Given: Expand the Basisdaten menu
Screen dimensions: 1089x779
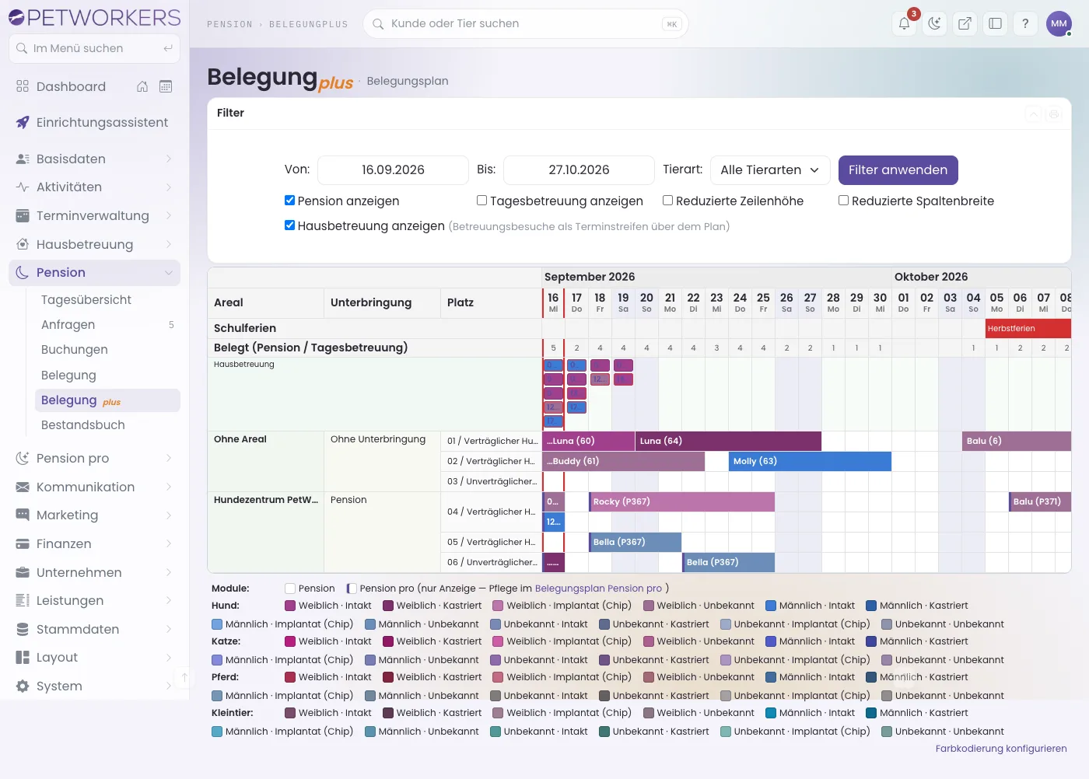Looking at the screenshot, I should click(x=94, y=159).
